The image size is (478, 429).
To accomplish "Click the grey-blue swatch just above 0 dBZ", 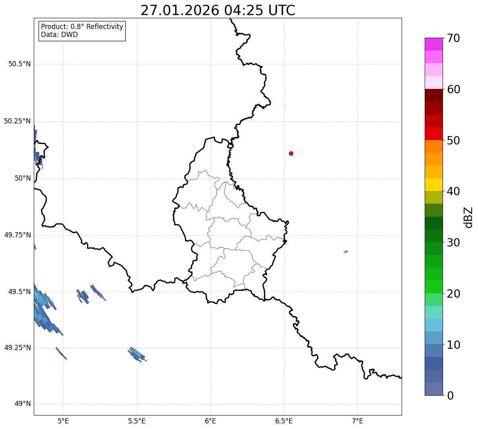I will (433, 389).
